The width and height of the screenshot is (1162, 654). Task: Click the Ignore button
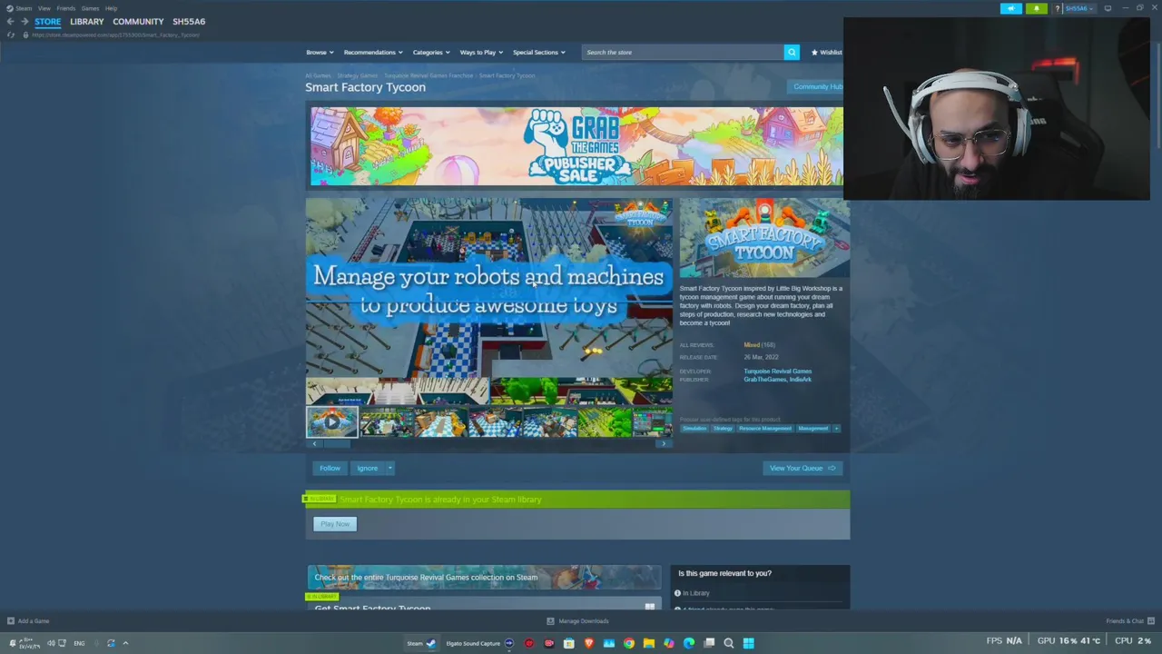367,468
